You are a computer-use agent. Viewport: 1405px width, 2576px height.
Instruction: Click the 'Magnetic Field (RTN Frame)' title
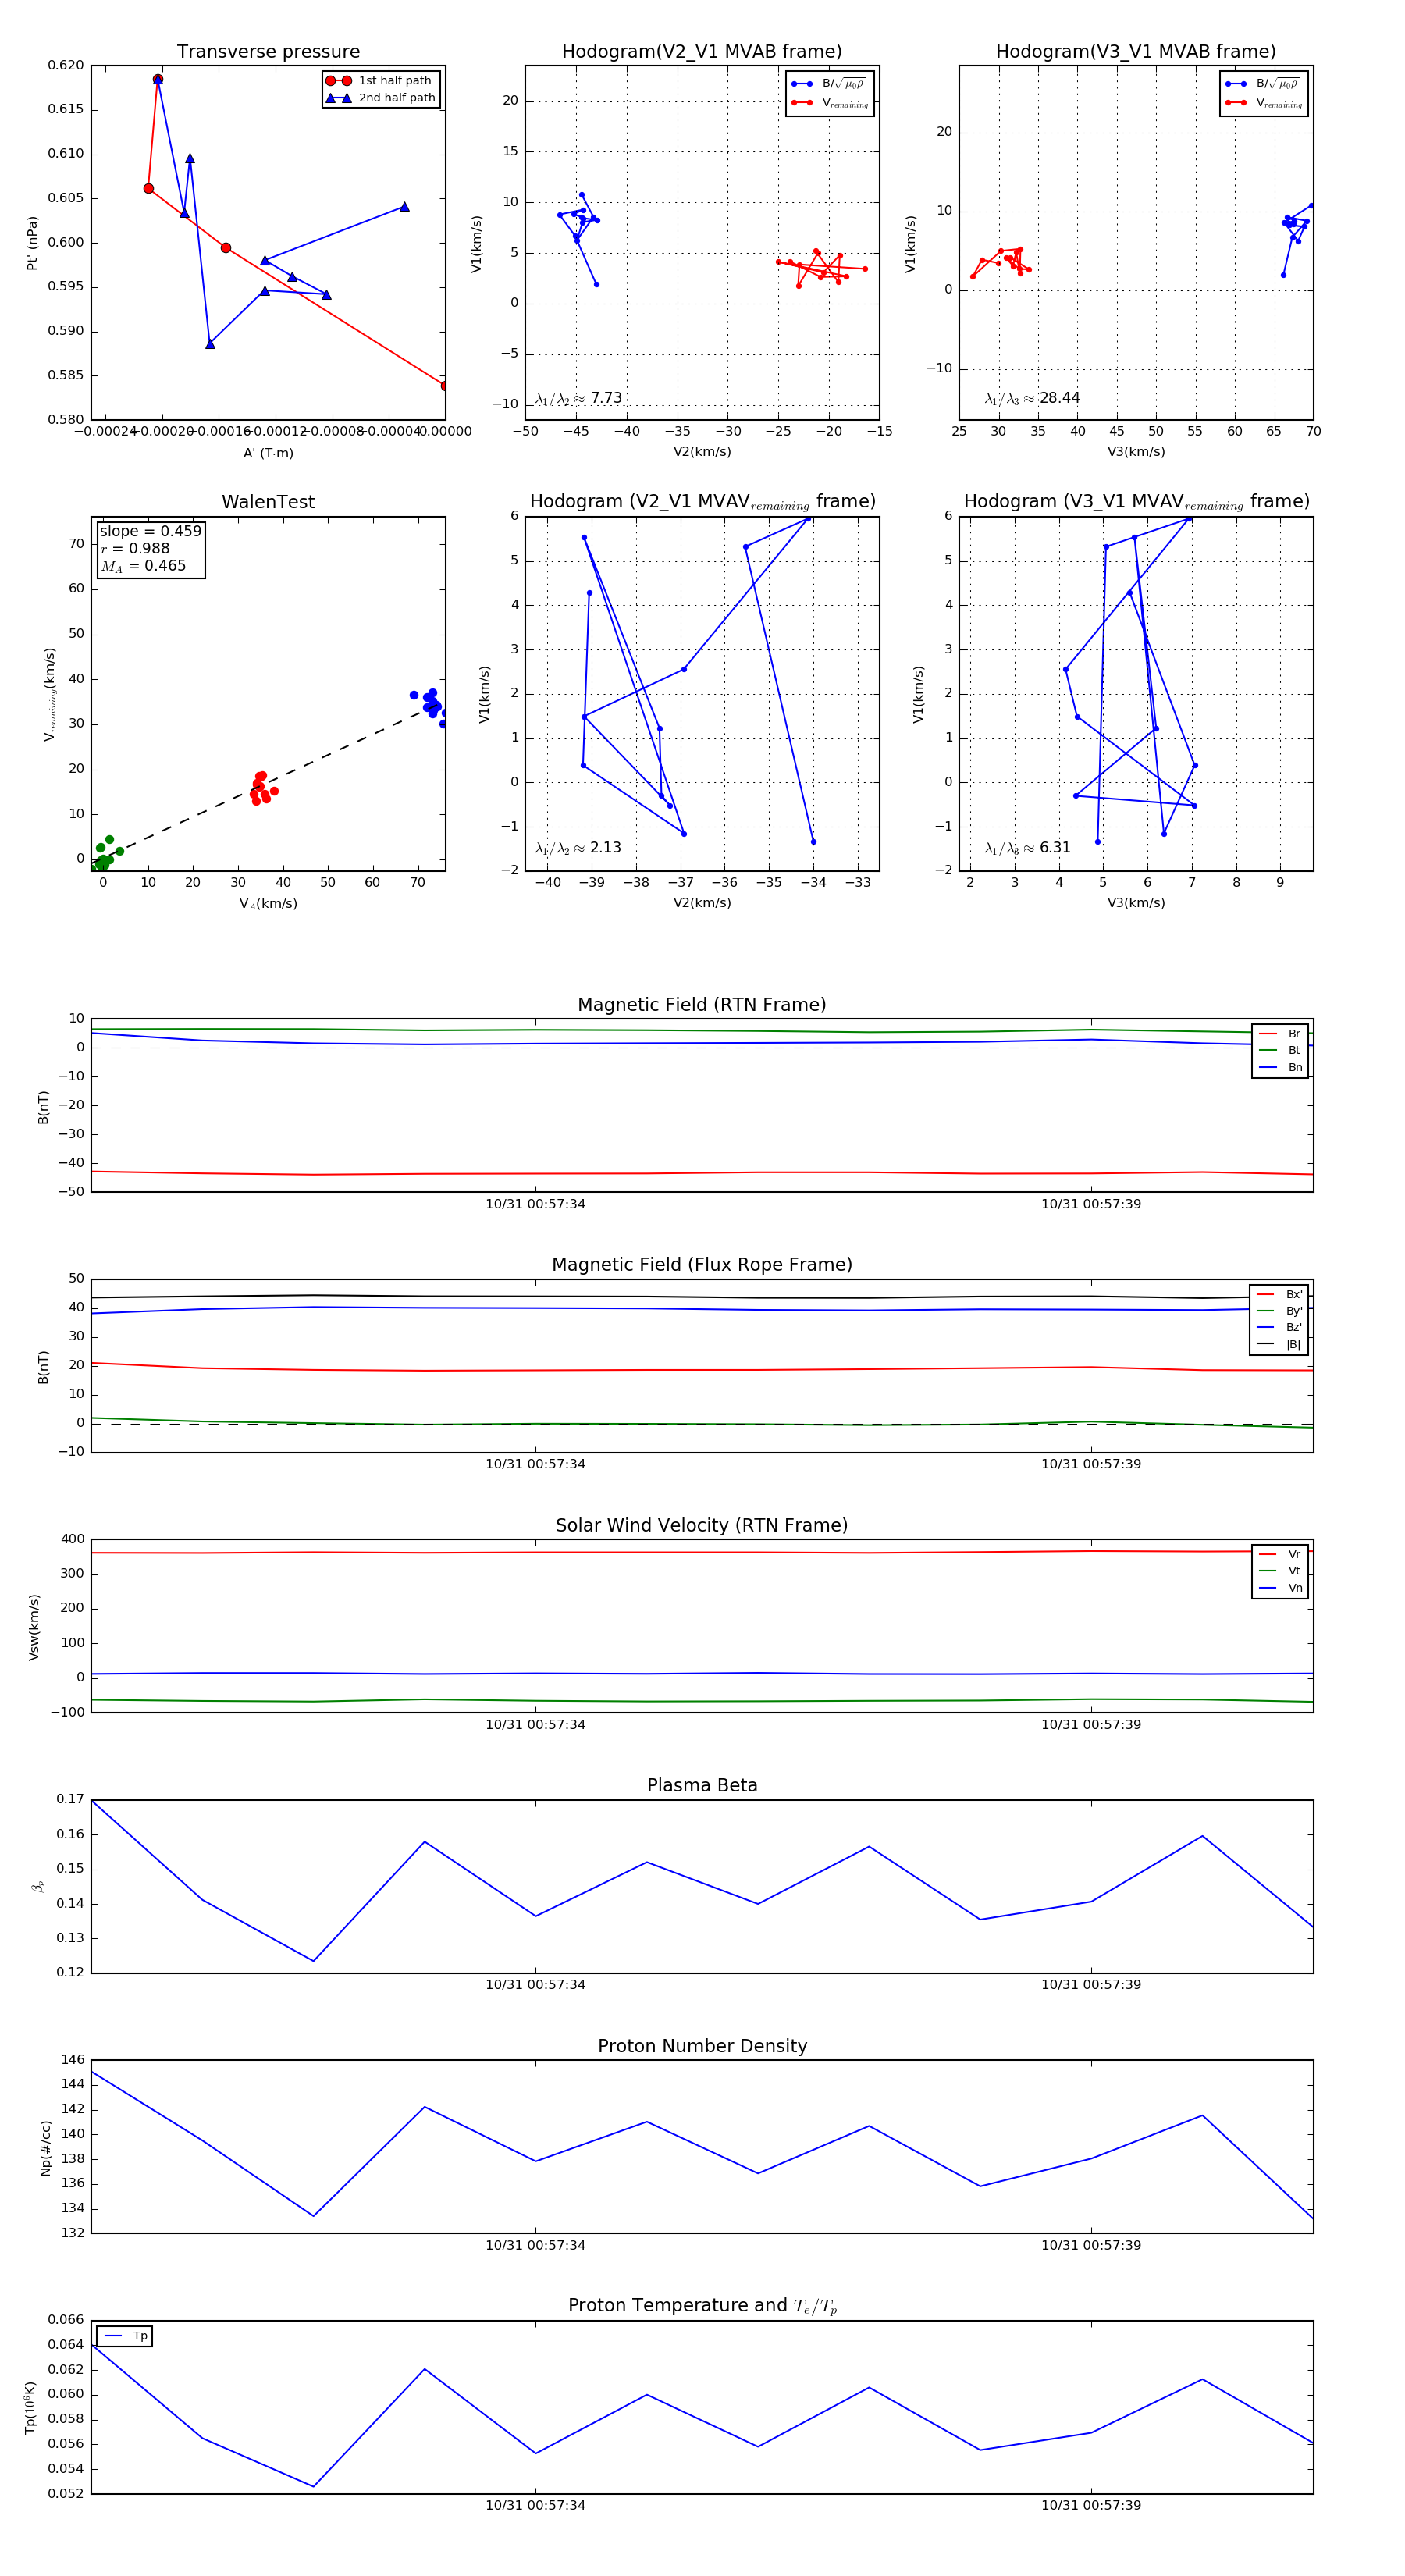pos(702,1005)
